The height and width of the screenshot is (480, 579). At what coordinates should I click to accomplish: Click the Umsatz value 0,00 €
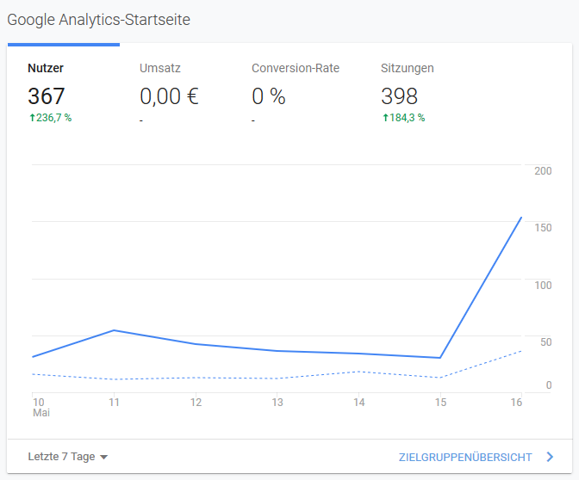pyautogui.click(x=169, y=96)
